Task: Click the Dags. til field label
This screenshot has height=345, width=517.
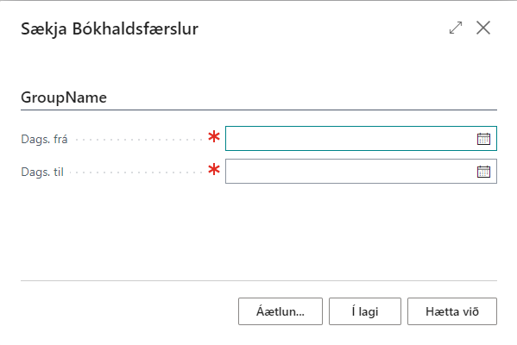Action: [x=42, y=172]
